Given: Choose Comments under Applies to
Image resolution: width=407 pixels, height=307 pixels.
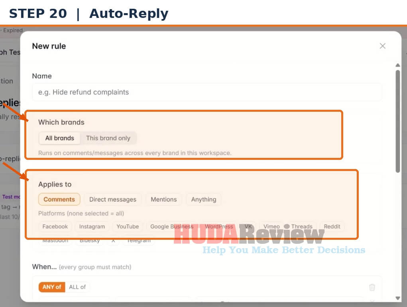Looking at the screenshot, I should (59, 199).
